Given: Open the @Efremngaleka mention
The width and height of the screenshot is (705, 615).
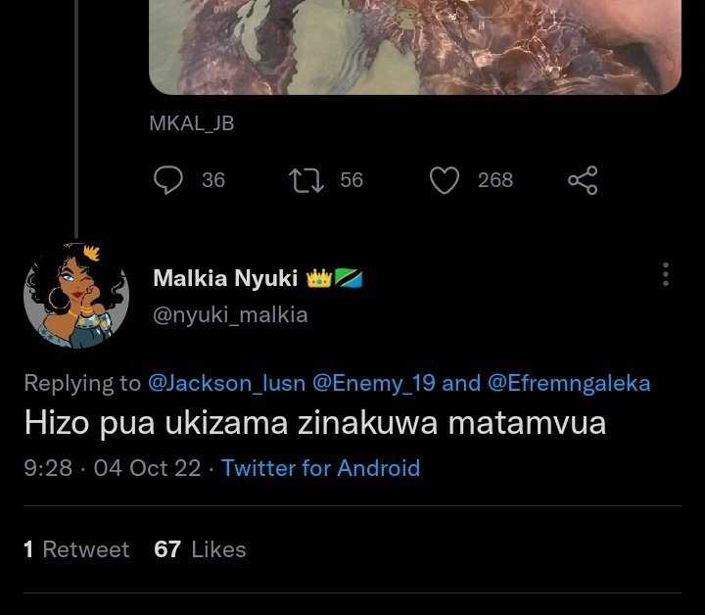Looking at the screenshot, I should [x=569, y=384].
